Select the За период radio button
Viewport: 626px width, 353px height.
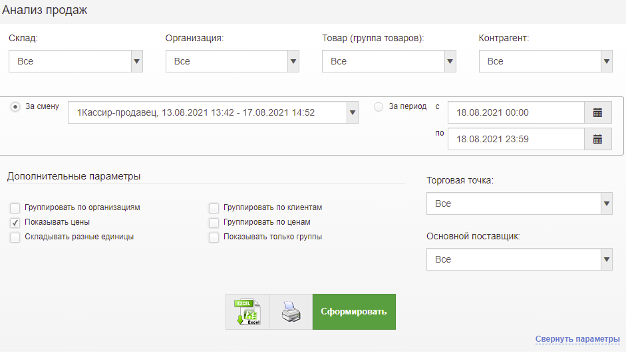coord(379,107)
